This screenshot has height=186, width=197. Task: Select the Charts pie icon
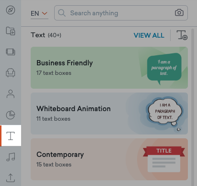pyautogui.click(x=11, y=115)
